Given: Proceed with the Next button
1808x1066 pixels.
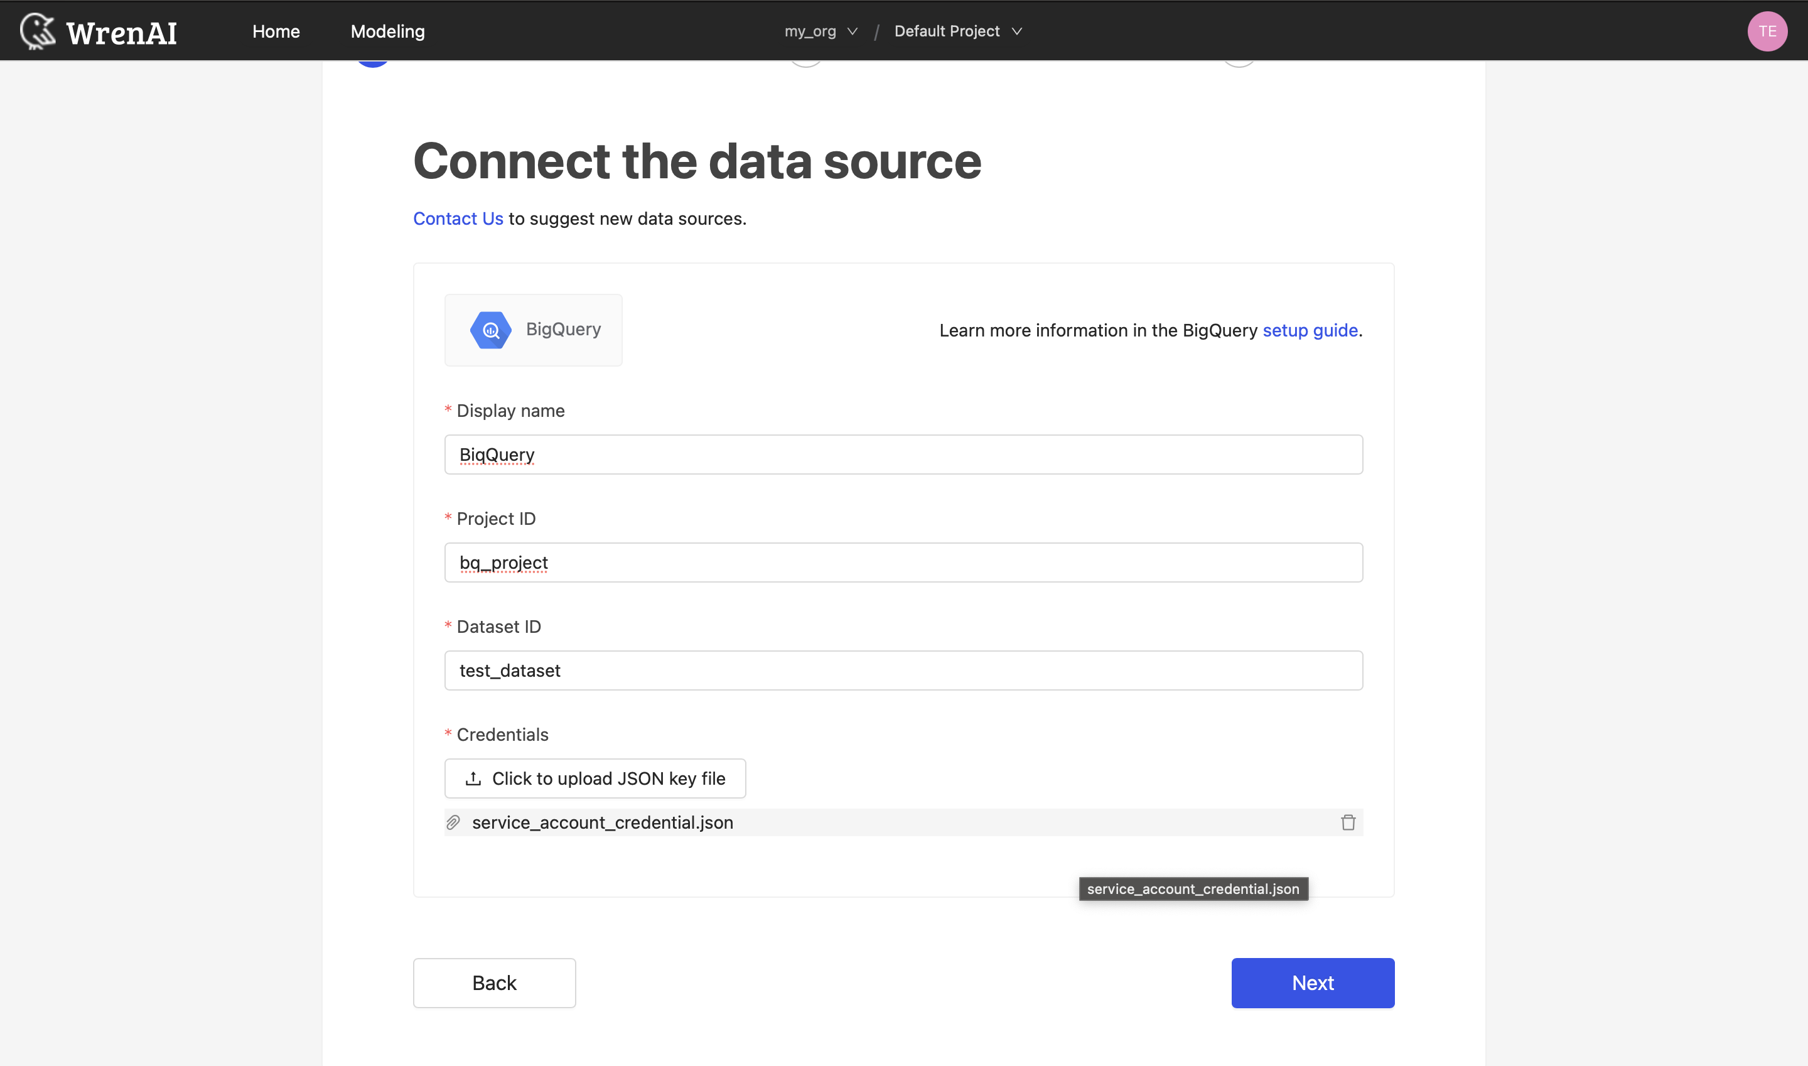Looking at the screenshot, I should pyautogui.click(x=1312, y=982).
